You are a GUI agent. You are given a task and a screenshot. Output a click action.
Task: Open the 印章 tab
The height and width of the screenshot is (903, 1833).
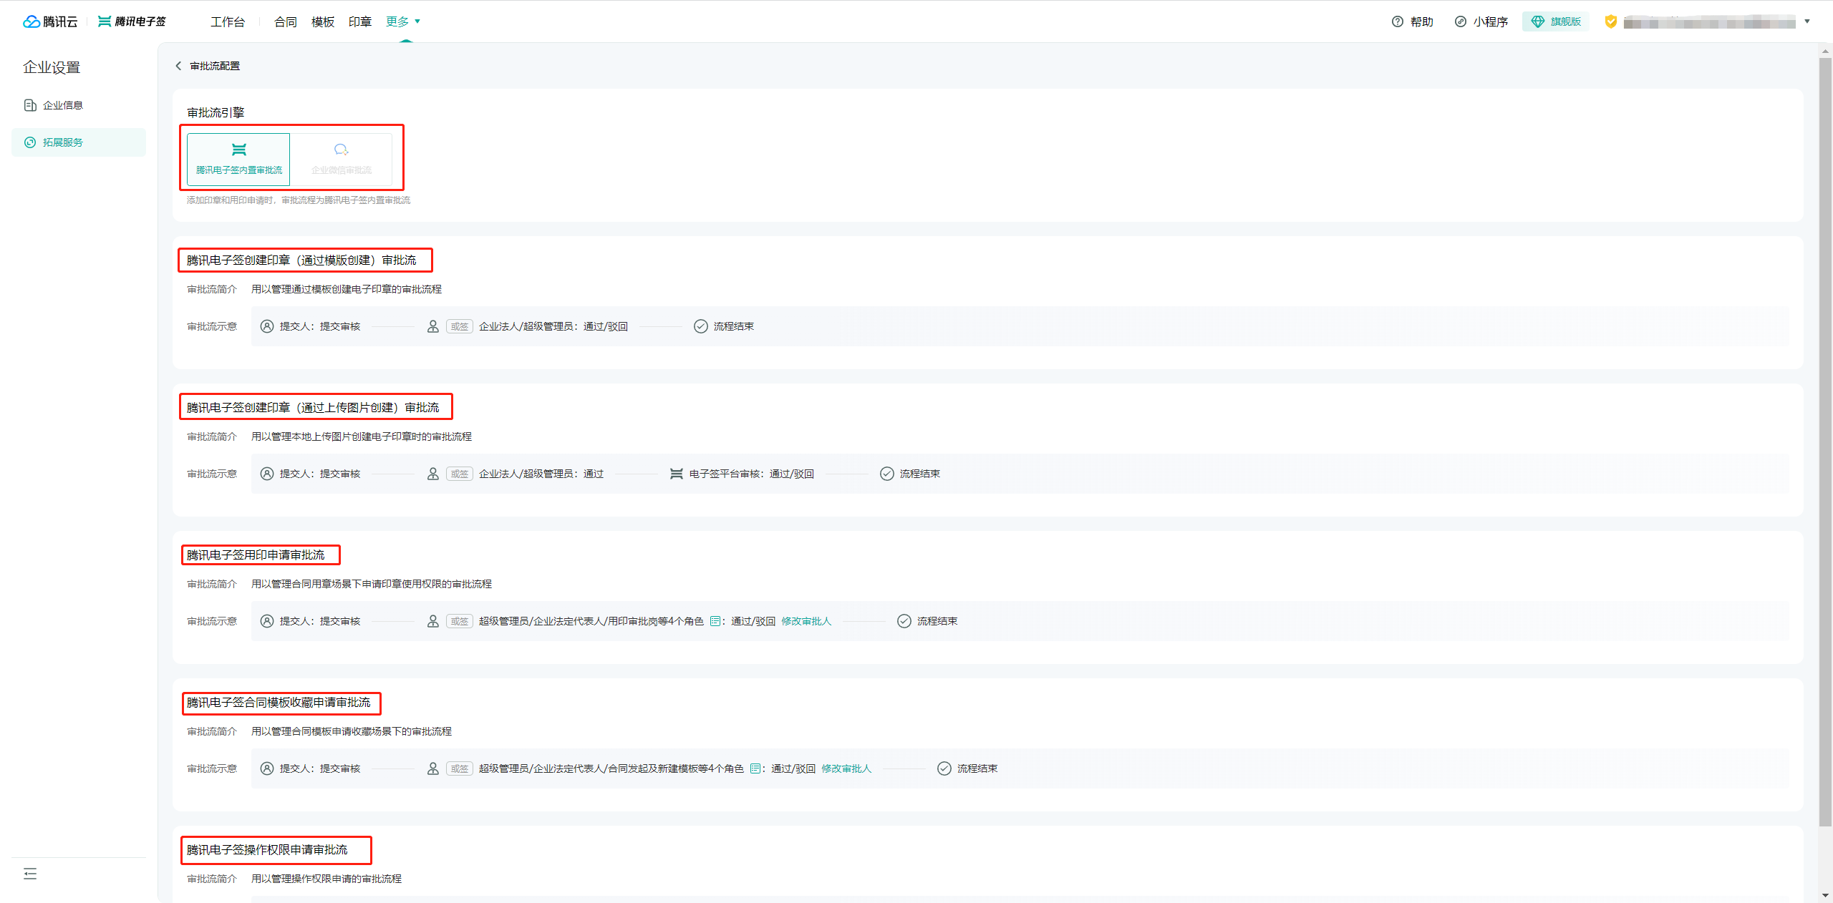(x=360, y=22)
